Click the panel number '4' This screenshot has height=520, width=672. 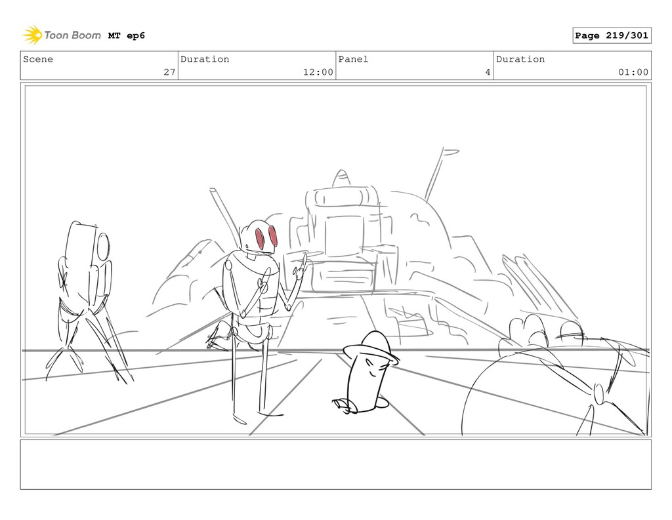488,72
